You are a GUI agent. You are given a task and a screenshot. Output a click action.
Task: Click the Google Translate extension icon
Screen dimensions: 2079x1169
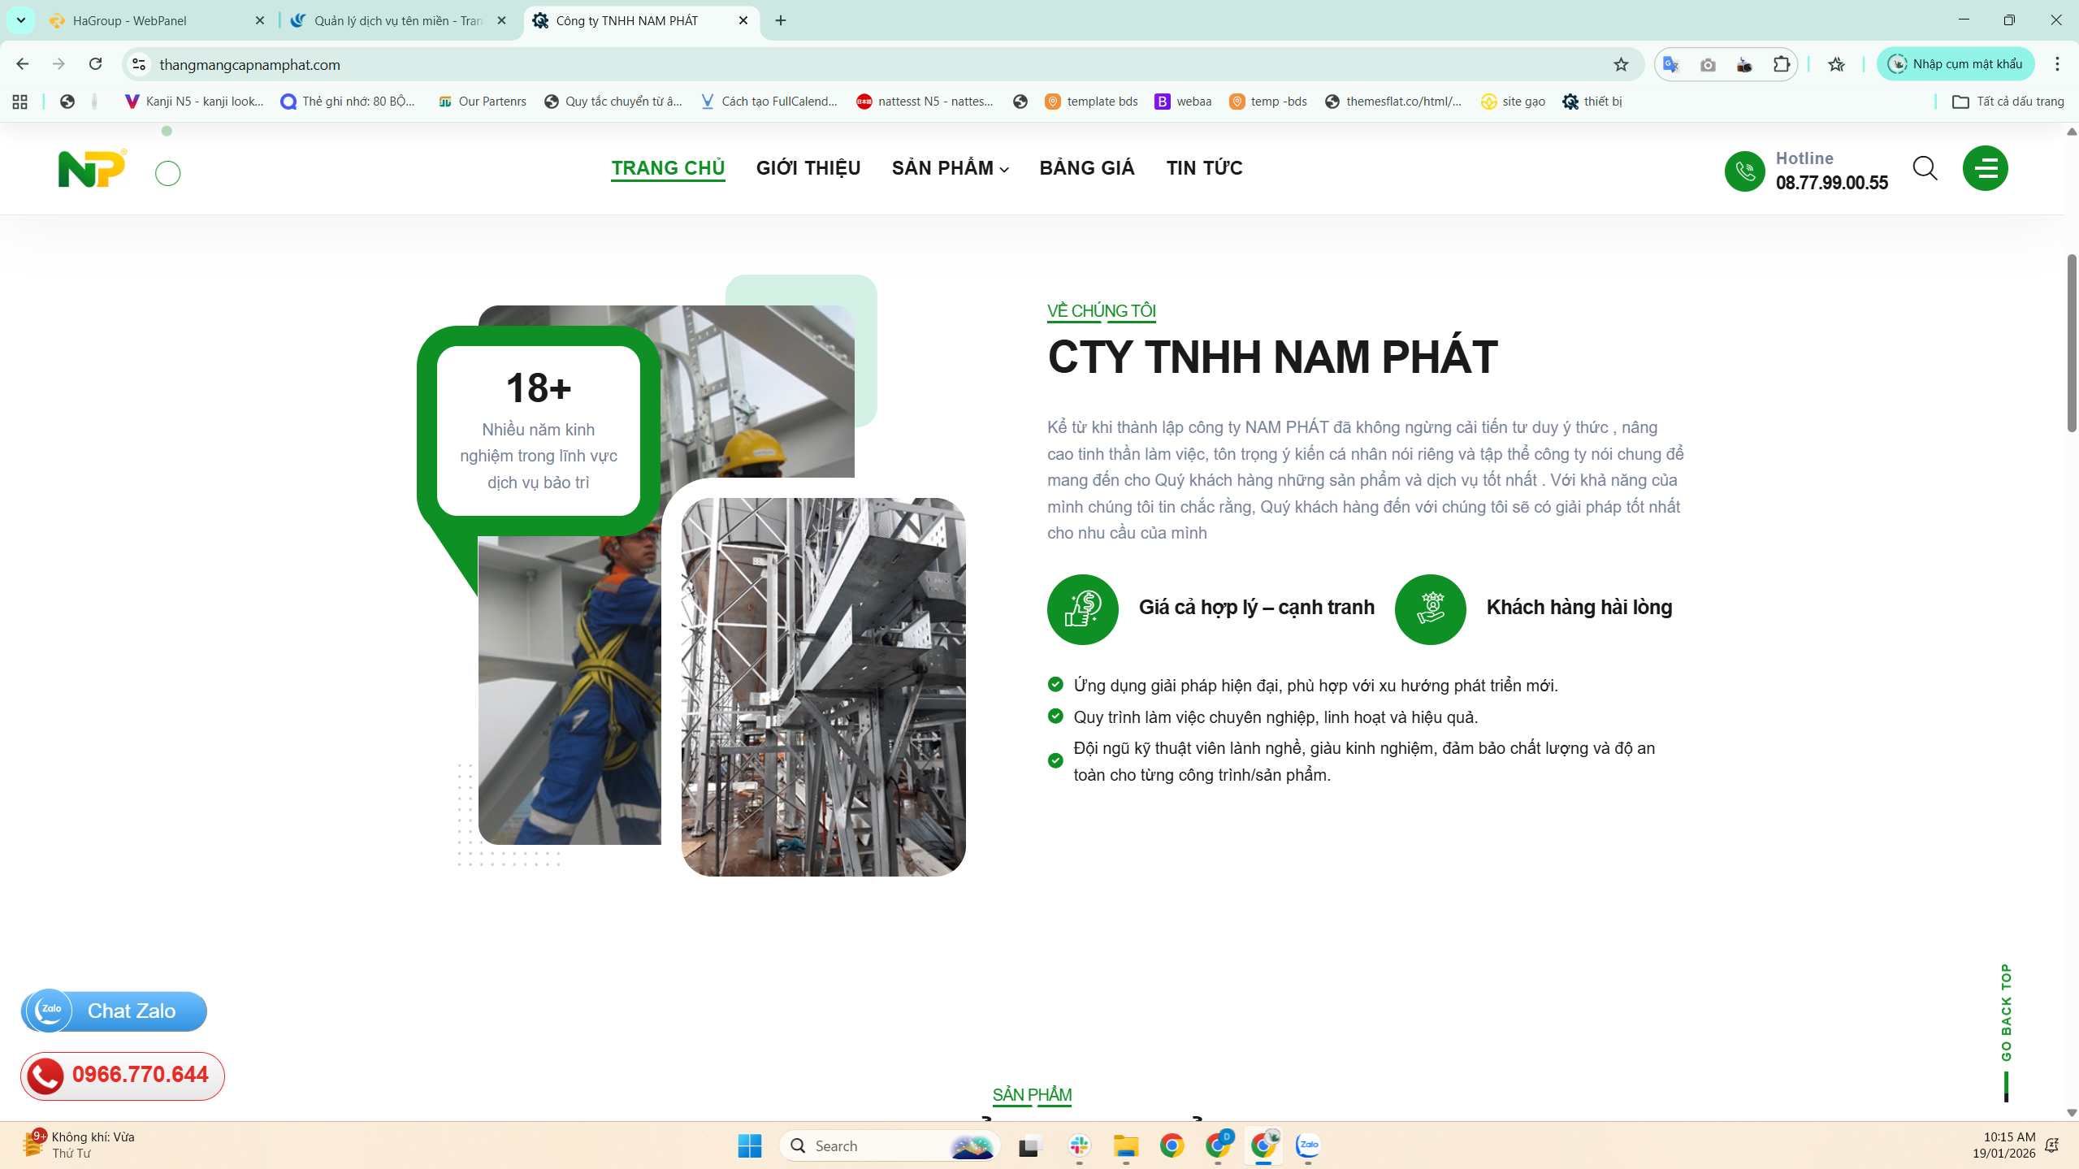click(1670, 64)
